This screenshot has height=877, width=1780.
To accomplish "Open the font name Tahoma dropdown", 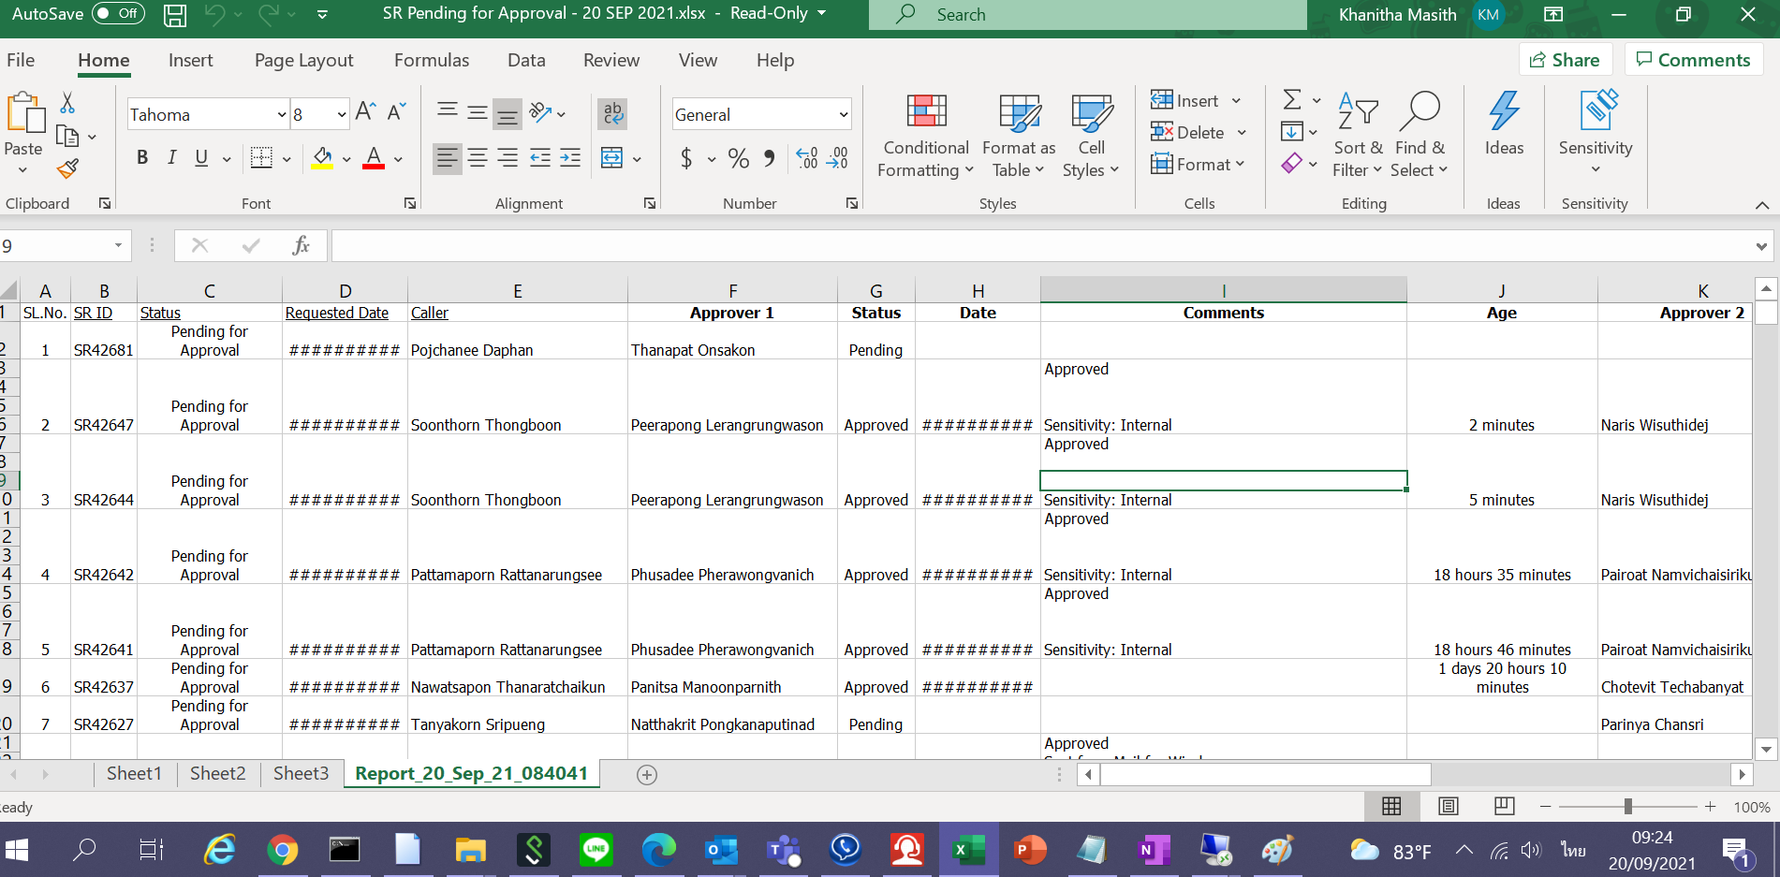I will tap(282, 114).
